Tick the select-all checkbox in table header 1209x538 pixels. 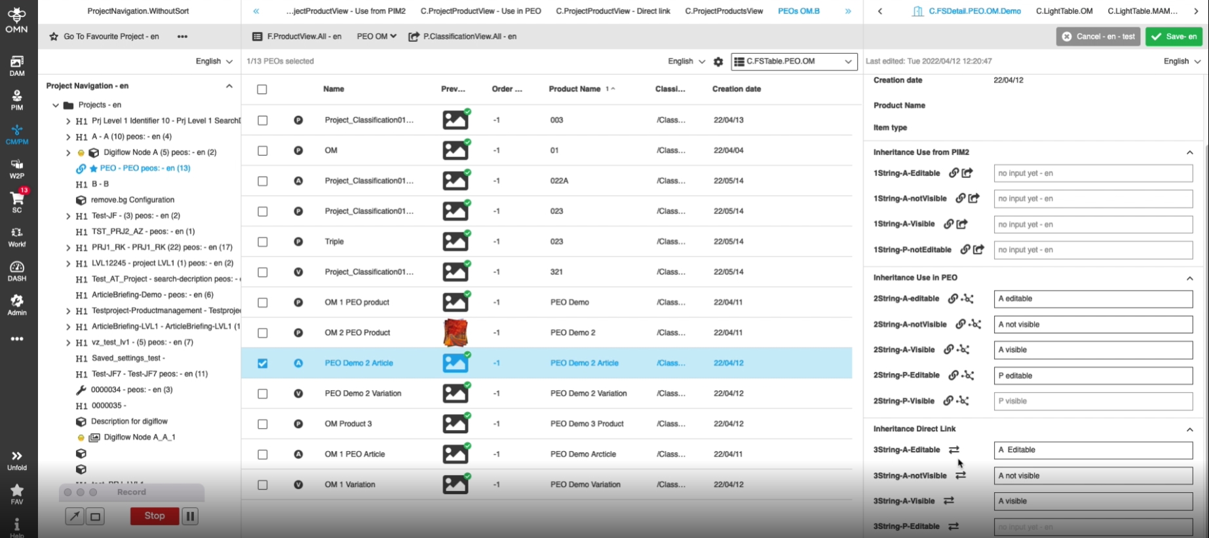coord(262,89)
